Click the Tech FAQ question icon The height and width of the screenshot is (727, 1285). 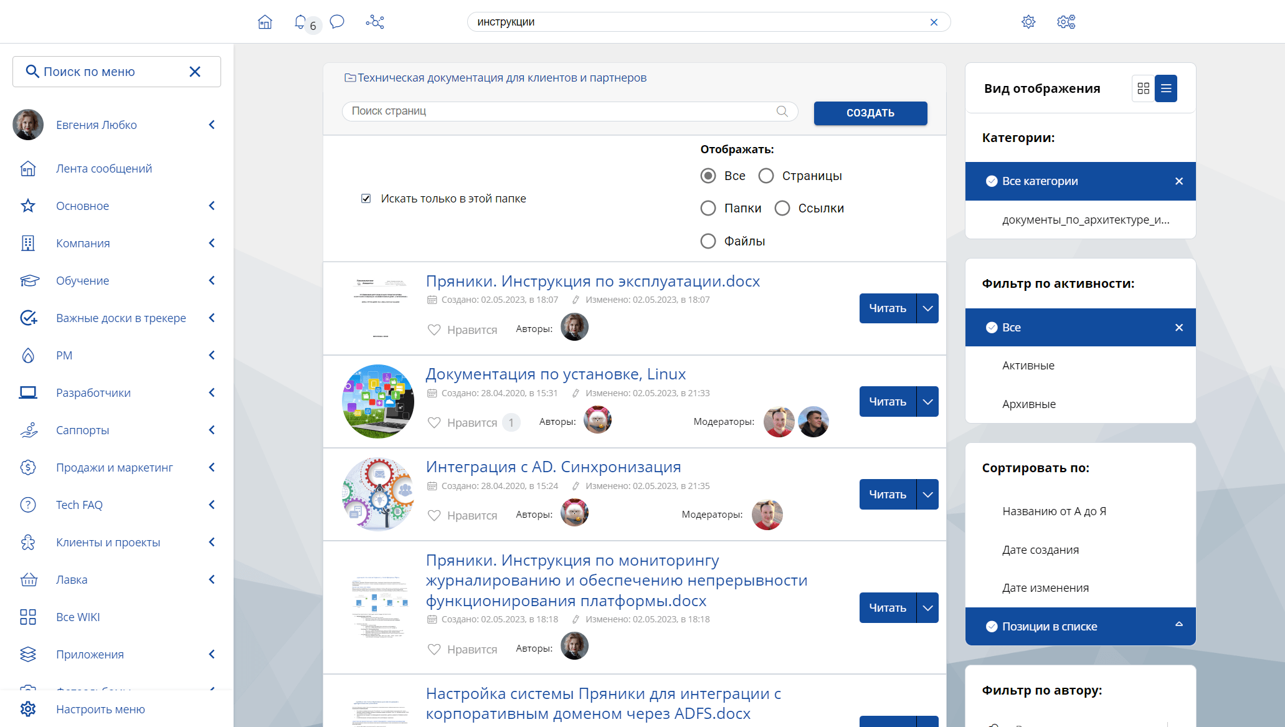tap(28, 505)
